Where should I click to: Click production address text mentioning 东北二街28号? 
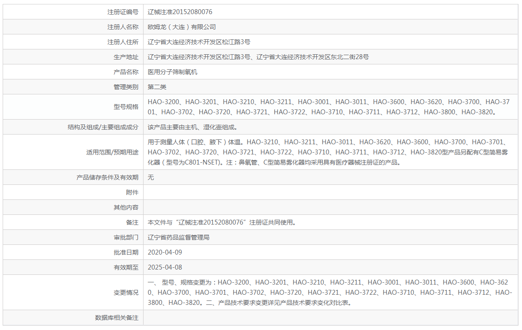tap(258, 57)
